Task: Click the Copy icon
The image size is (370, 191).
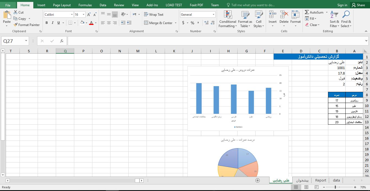Action: [x=15, y=19]
